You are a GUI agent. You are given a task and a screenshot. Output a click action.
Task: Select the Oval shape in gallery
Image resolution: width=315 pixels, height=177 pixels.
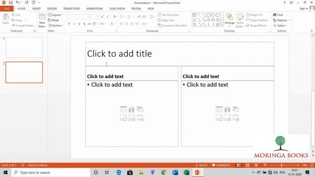point(213,15)
